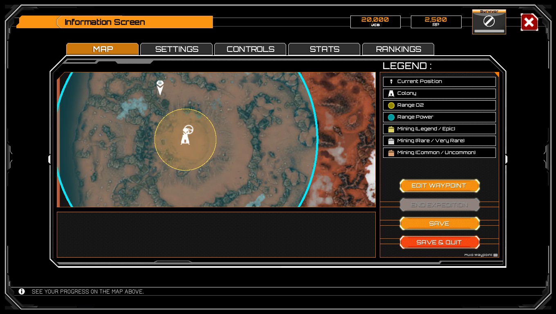Viewport: 556px width, 314px height.
Task: Click the SAVE button
Action: pyautogui.click(x=440, y=223)
